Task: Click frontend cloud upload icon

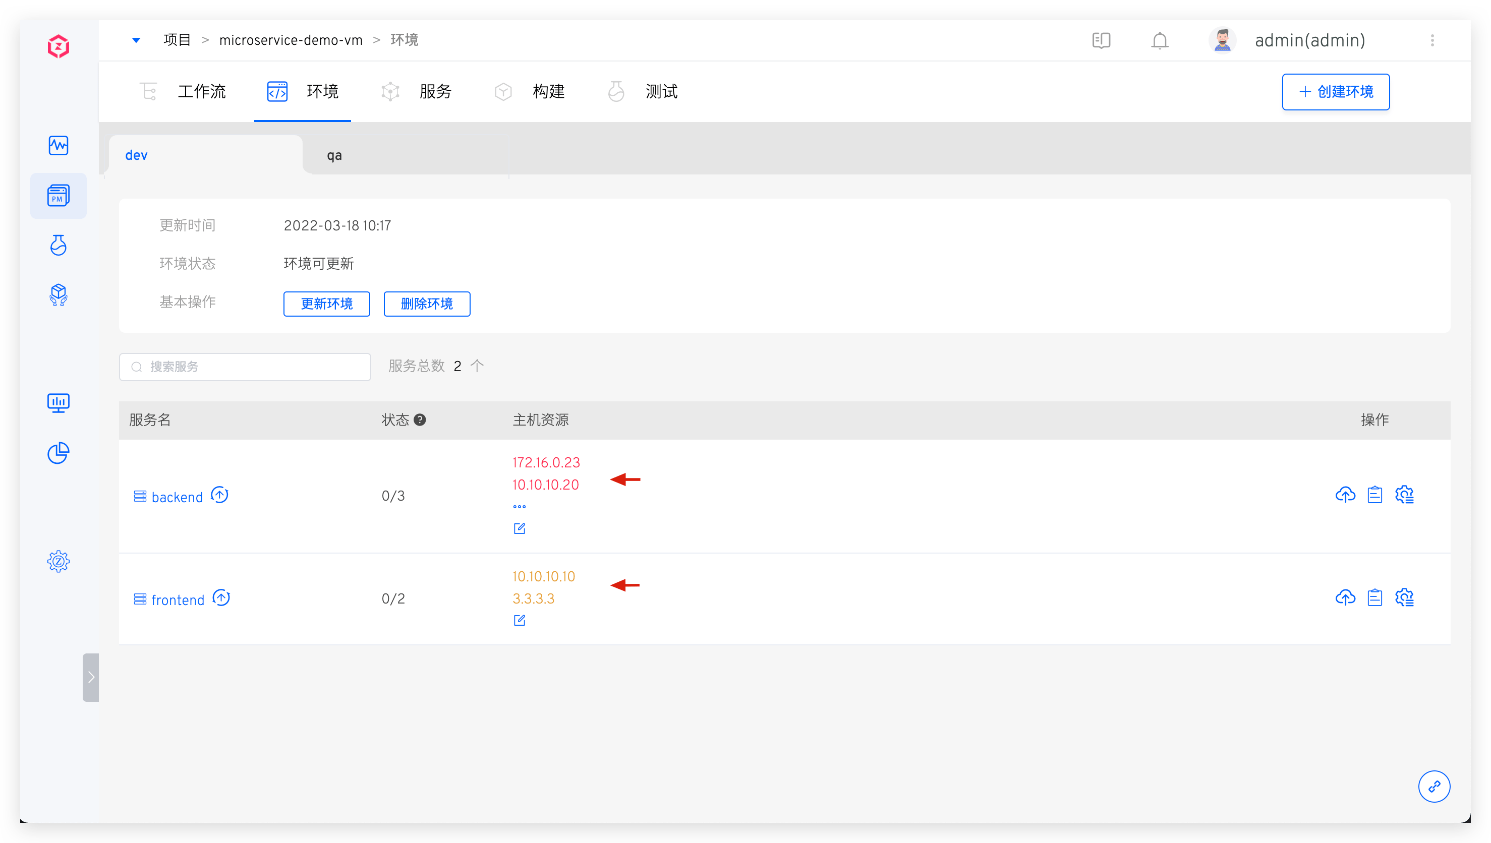Action: [1345, 597]
